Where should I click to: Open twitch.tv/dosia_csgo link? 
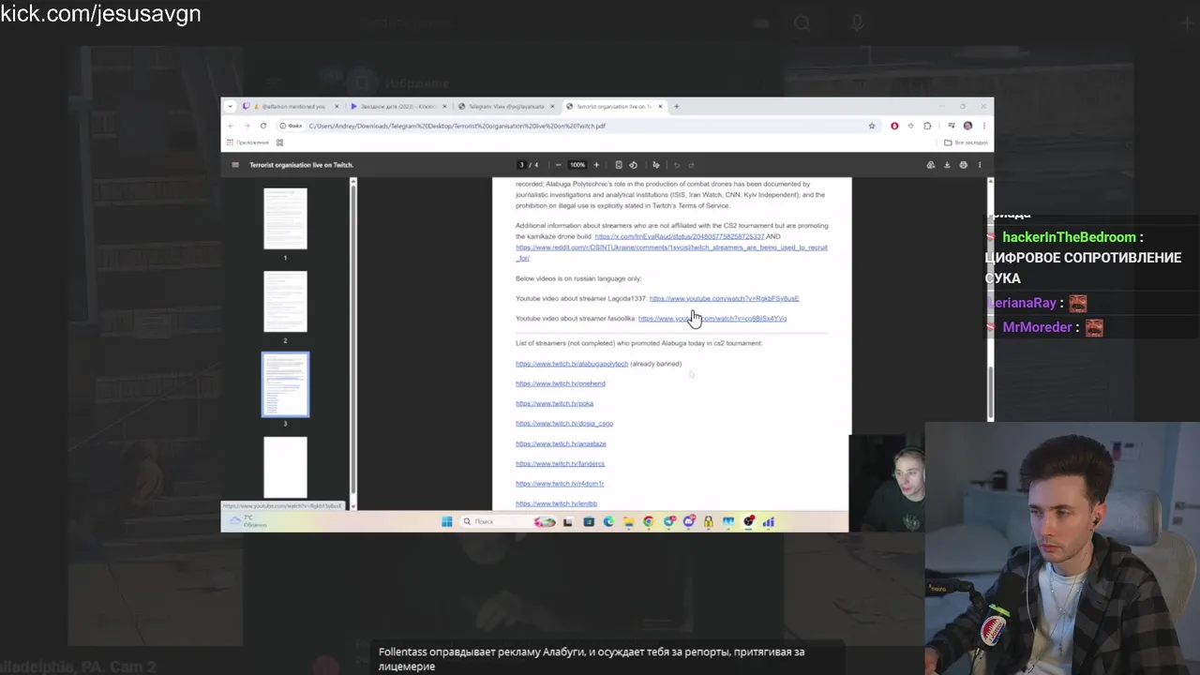(564, 424)
